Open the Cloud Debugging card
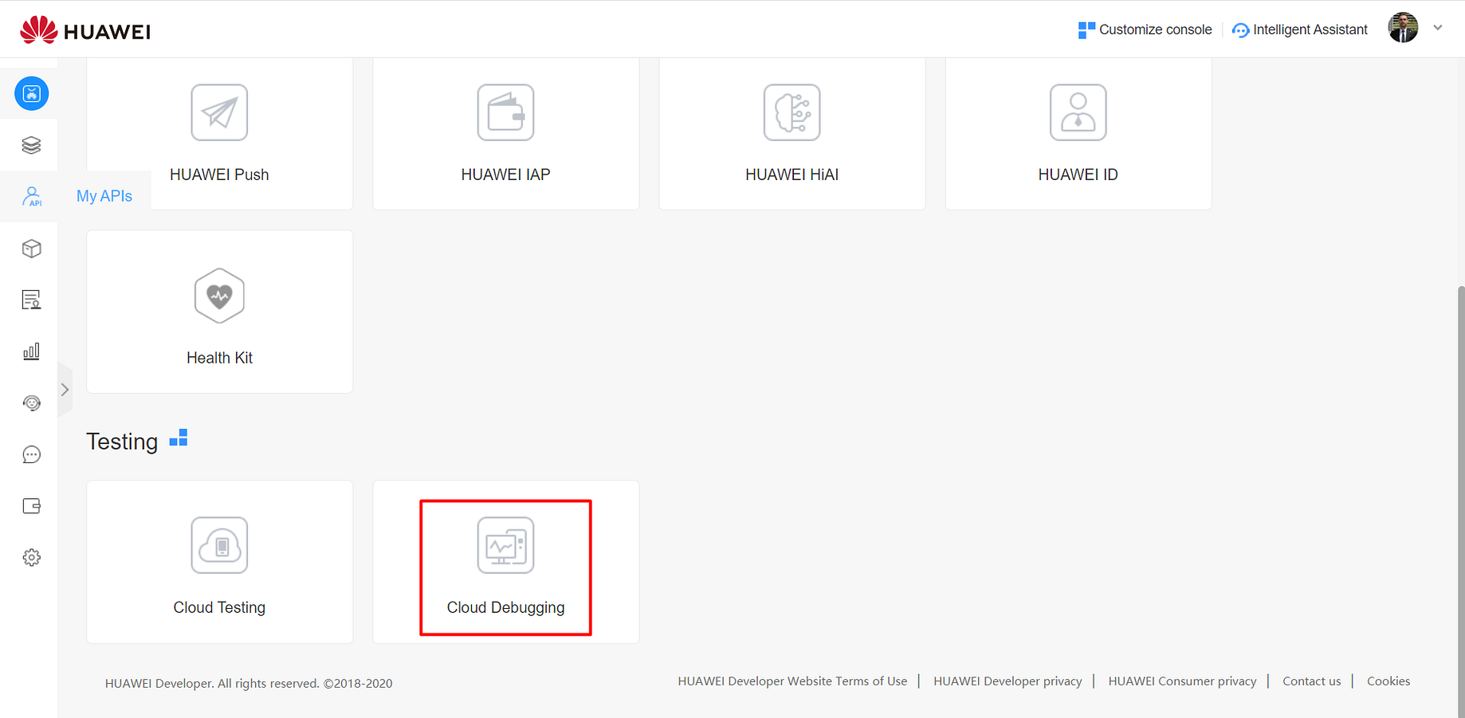The image size is (1465, 718). (506, 562)
